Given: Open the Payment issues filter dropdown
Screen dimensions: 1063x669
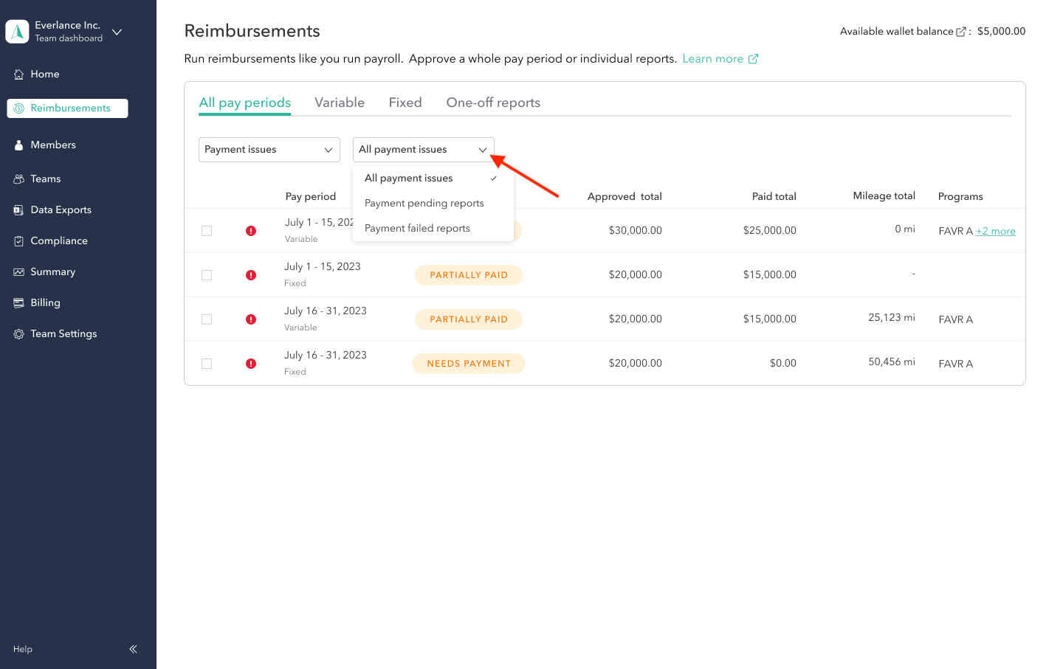Looking at the screenshot, I should pos(269,149).
